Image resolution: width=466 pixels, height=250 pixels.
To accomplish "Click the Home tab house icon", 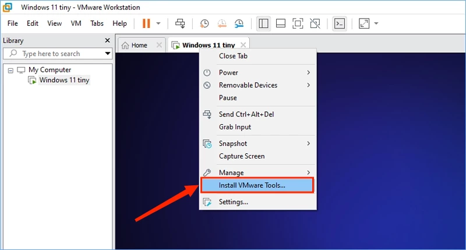I will [125, 45].
